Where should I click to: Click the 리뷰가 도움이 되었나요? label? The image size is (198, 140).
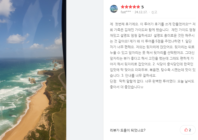pos(128,130)
